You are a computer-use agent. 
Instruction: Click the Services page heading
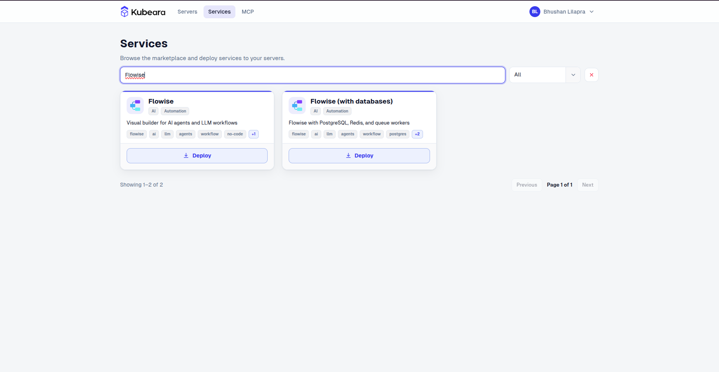144,43
